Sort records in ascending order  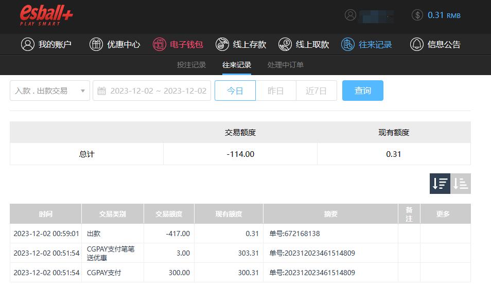click(x=461, y=184)
